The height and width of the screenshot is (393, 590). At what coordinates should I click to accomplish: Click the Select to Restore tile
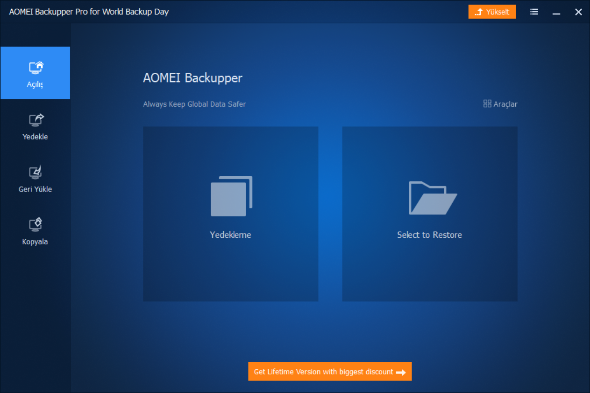[430, 214]
